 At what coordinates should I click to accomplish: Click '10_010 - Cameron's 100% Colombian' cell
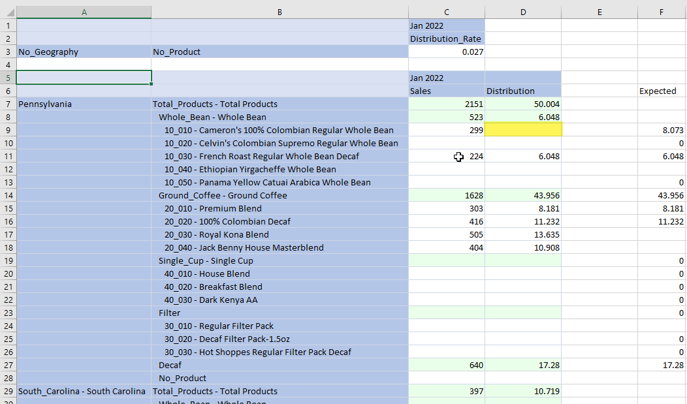280,130
